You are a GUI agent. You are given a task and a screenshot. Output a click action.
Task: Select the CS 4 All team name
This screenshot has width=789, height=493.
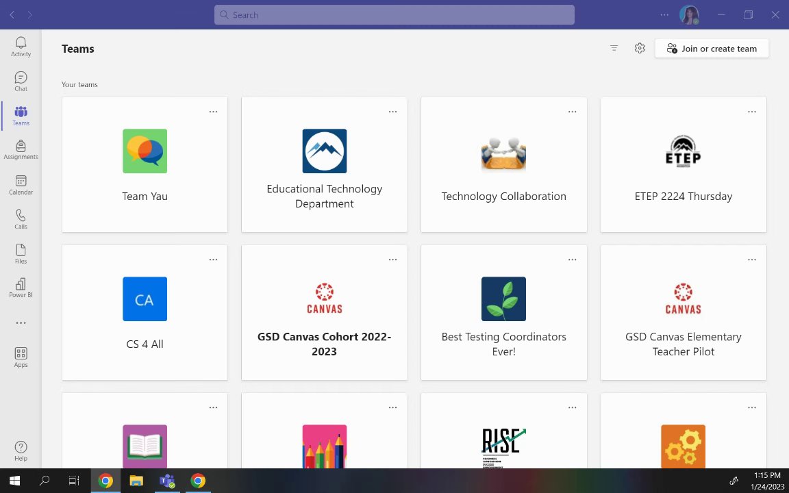(145, 344)
